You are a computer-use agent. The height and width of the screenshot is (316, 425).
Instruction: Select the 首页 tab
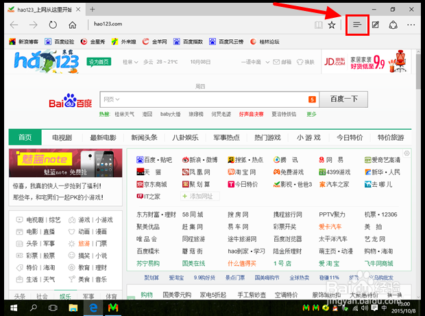[25, 137]
